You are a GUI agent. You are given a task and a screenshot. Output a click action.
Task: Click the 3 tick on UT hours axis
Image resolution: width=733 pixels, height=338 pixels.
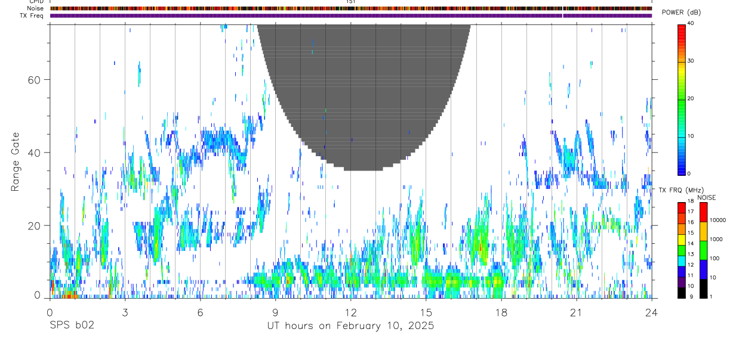[125, 312]
